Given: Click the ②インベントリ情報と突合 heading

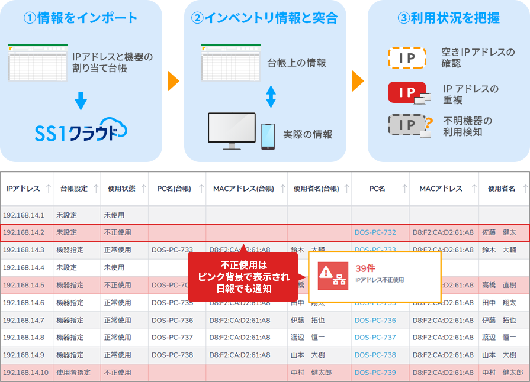Looking at the screenshot, I should [264, 18].
